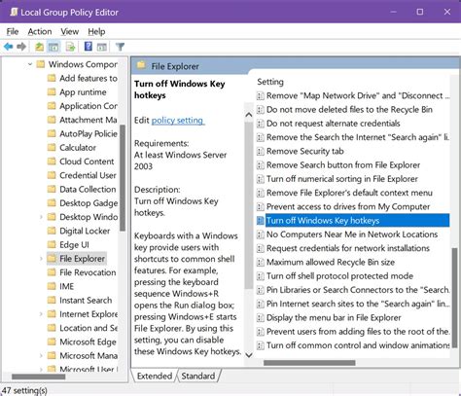Click the Forward arrow toolbar icon
The width and height of the screenshot is (461, 396).
pos(21,47)
